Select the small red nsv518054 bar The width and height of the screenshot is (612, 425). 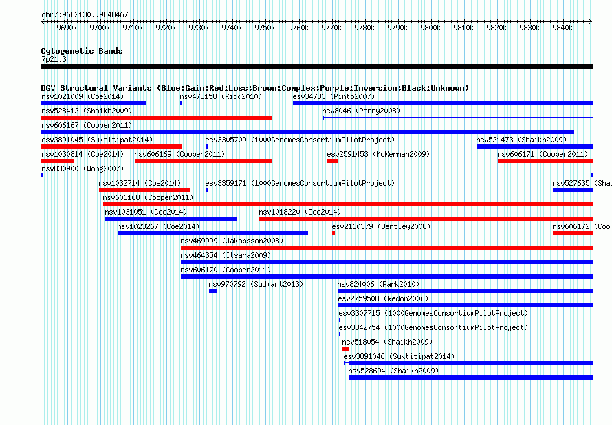point(346,349)
